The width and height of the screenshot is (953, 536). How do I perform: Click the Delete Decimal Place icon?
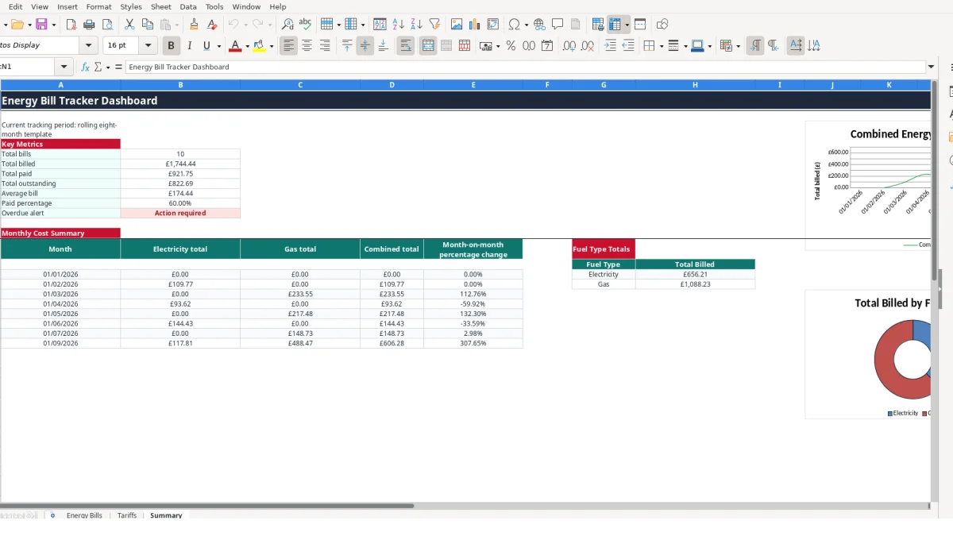tap(588, 46)
